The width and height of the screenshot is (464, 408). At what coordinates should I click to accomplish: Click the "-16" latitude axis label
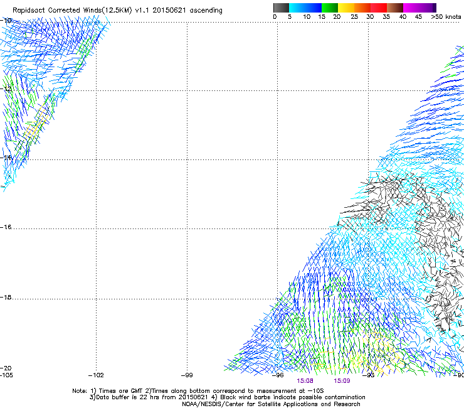tap(6, 227)
